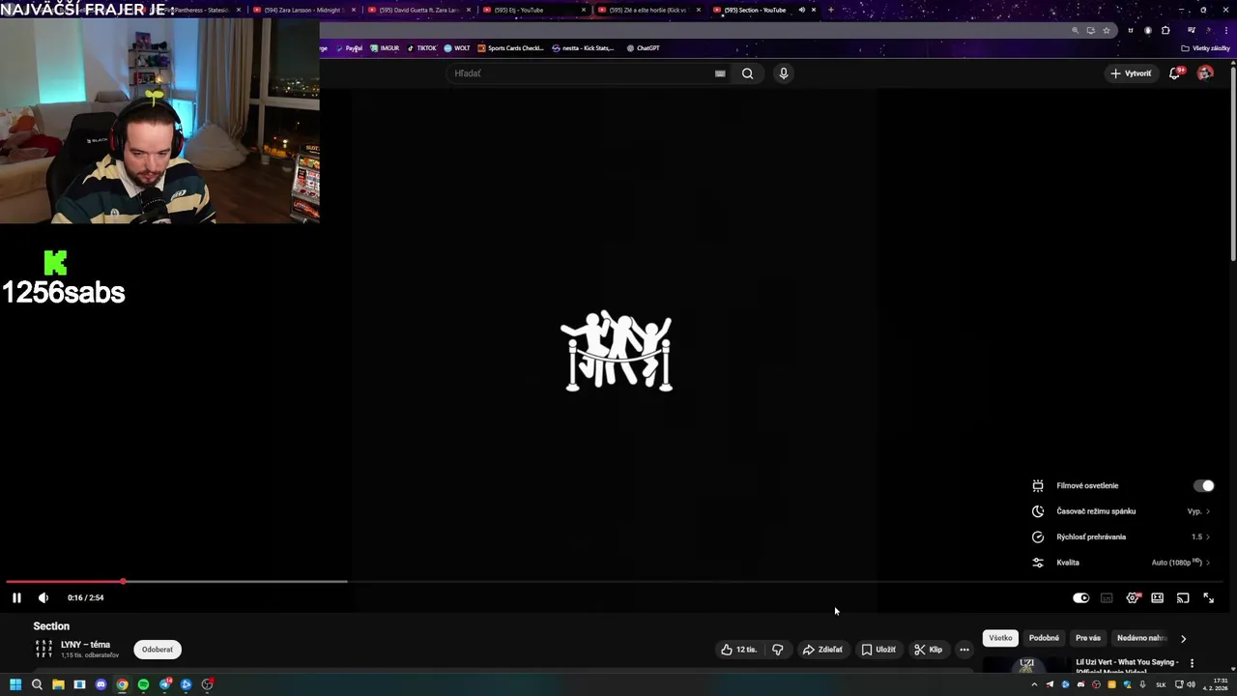Like the video (12 tis.)

click(738, 650)
